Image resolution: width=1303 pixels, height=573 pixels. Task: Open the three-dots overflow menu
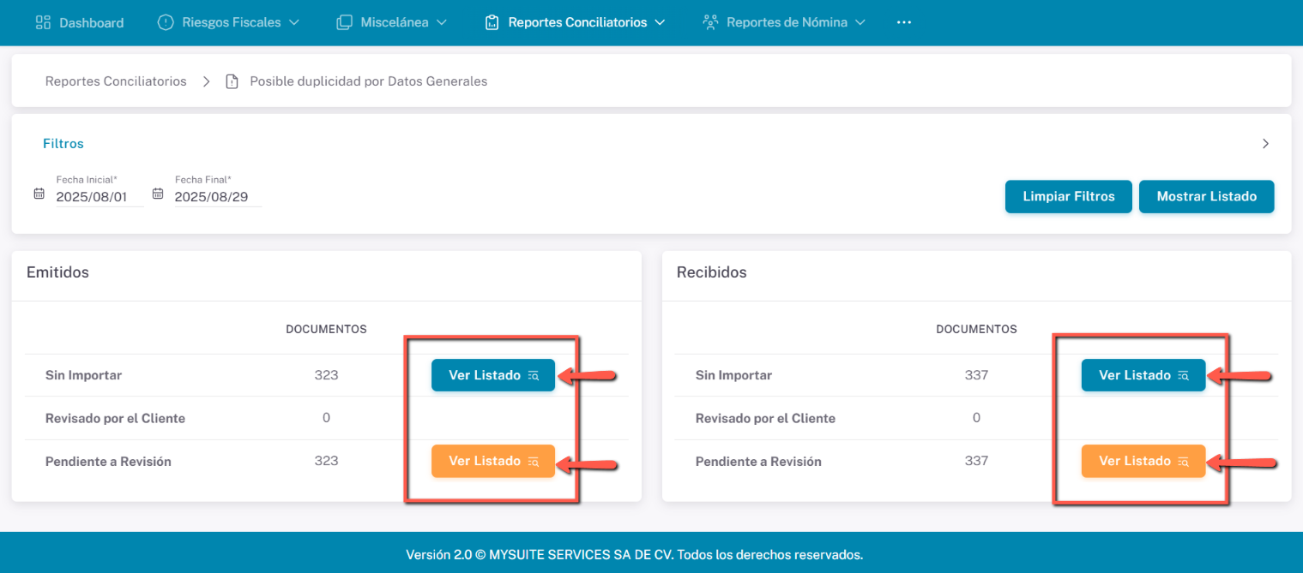tap(903, 22)
